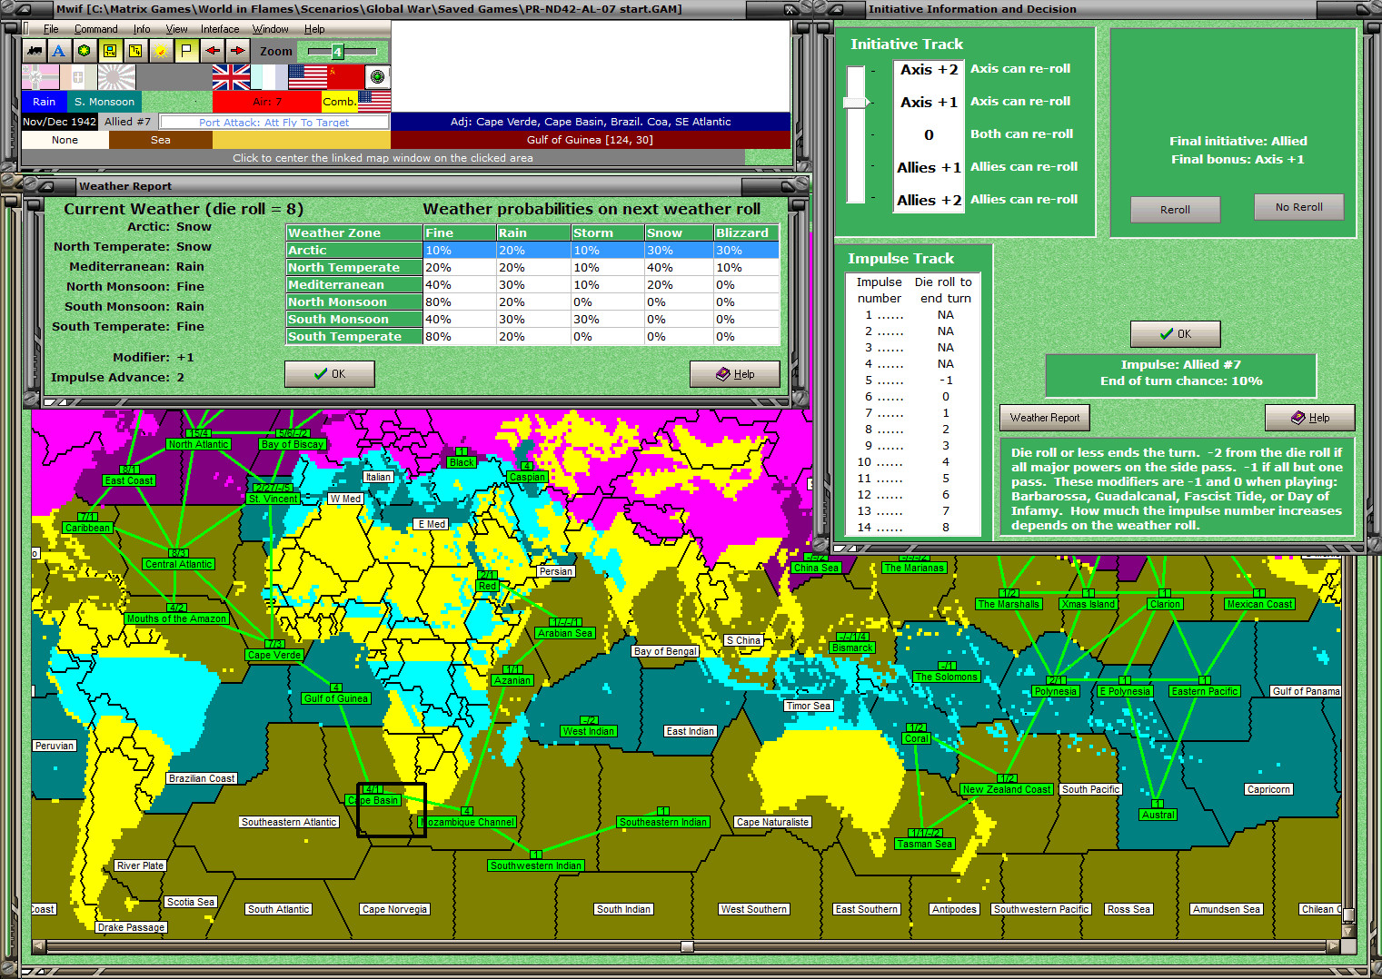Select the Italian flag icon
1382x979 pixels.
point(78,77)
